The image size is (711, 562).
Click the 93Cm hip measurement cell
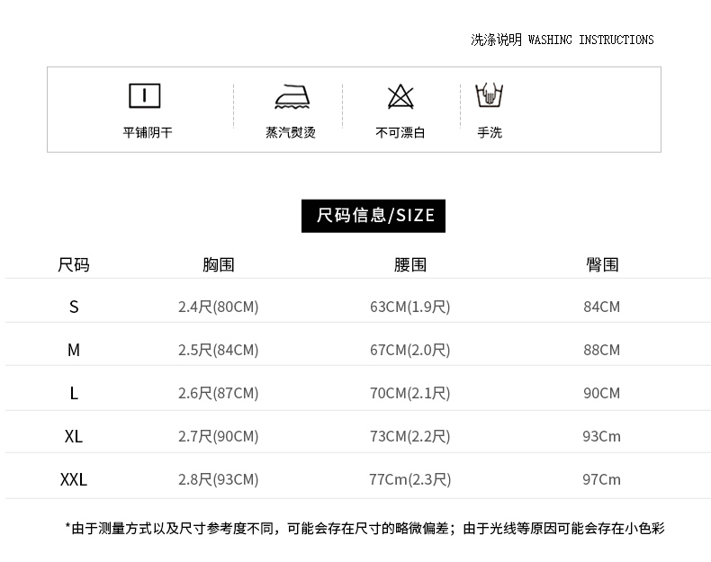[602, 436]
